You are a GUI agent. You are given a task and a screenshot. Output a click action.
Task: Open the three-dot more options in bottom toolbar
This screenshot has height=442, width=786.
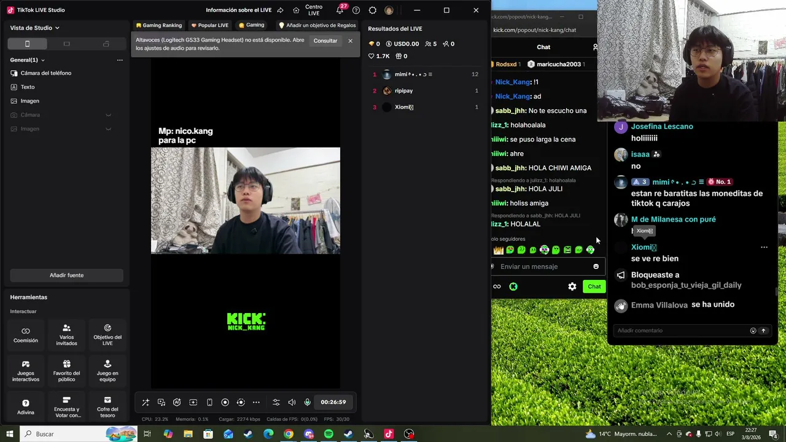pos(256,402)
